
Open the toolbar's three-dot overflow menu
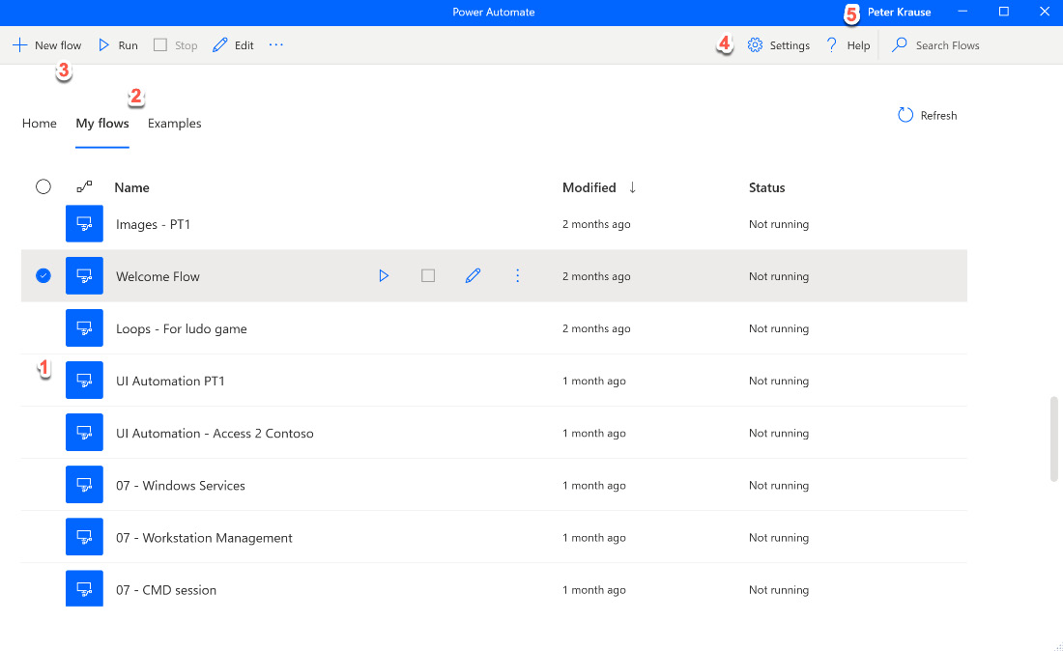pos(276,45)
